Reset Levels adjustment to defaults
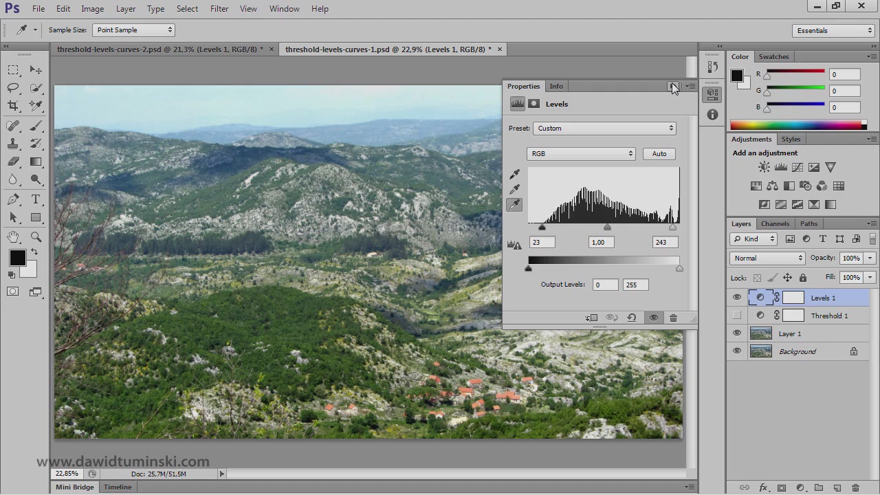Image resolution: width=880 pixels, height=495 pixels. tap(631, 318)
